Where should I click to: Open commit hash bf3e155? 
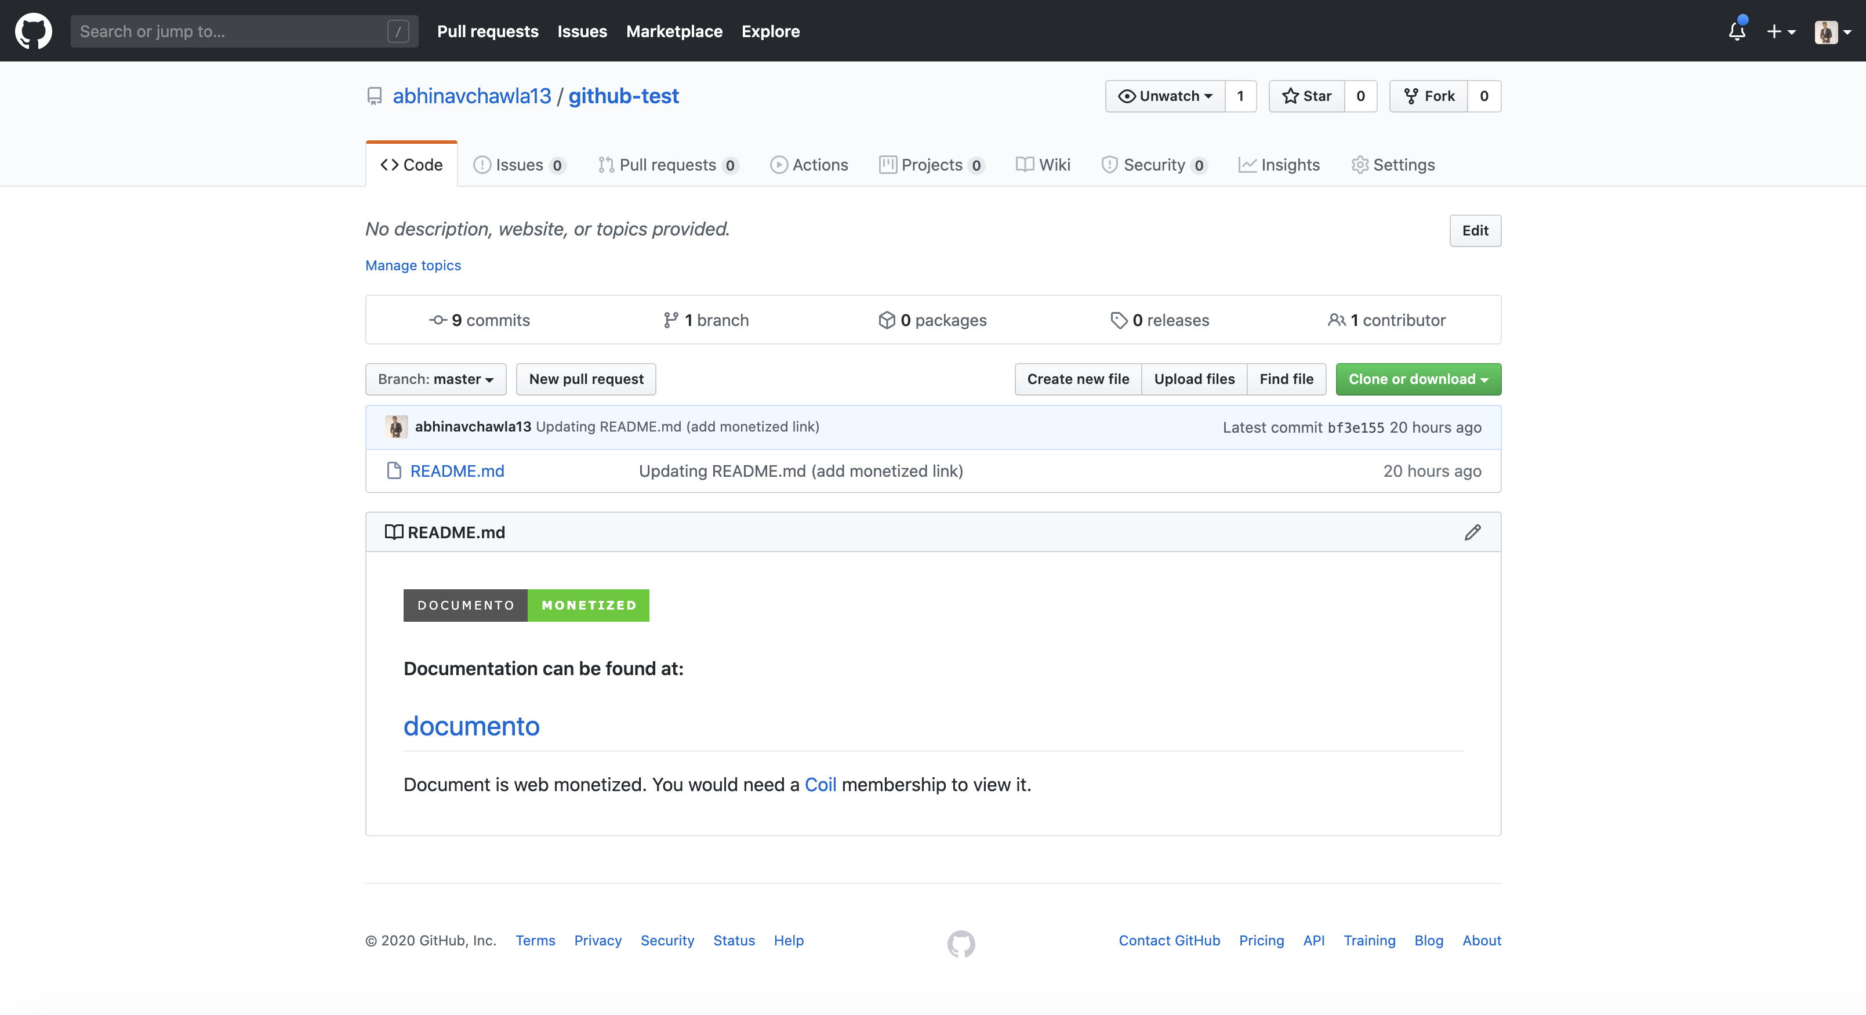[x=1355, y=427]
